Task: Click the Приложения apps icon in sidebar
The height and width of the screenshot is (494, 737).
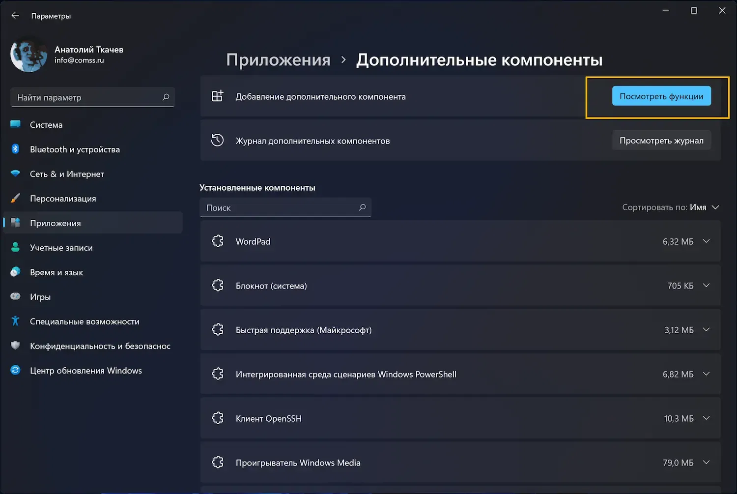Action: pos(16,223)
